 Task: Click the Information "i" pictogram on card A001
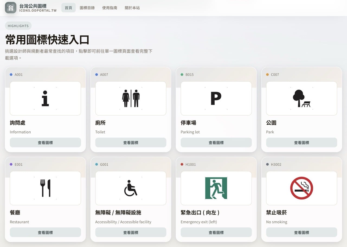pos(45,98)
